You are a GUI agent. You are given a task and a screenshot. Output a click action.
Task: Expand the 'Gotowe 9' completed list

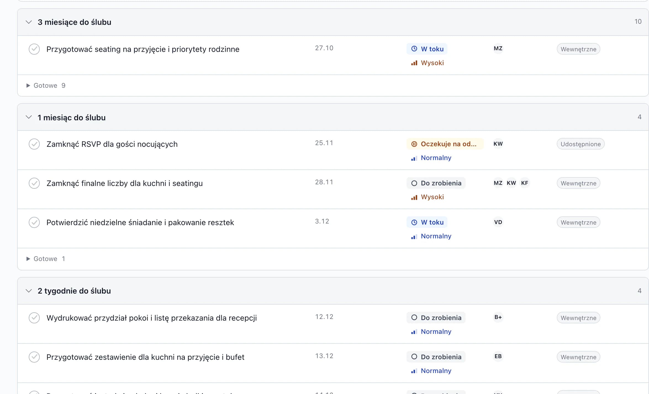tap(46, 86)
